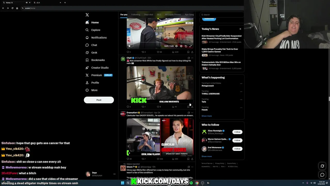This screenshot has width=330, height=186.
Task: Like the DramaAlert post
Action: 160,159
